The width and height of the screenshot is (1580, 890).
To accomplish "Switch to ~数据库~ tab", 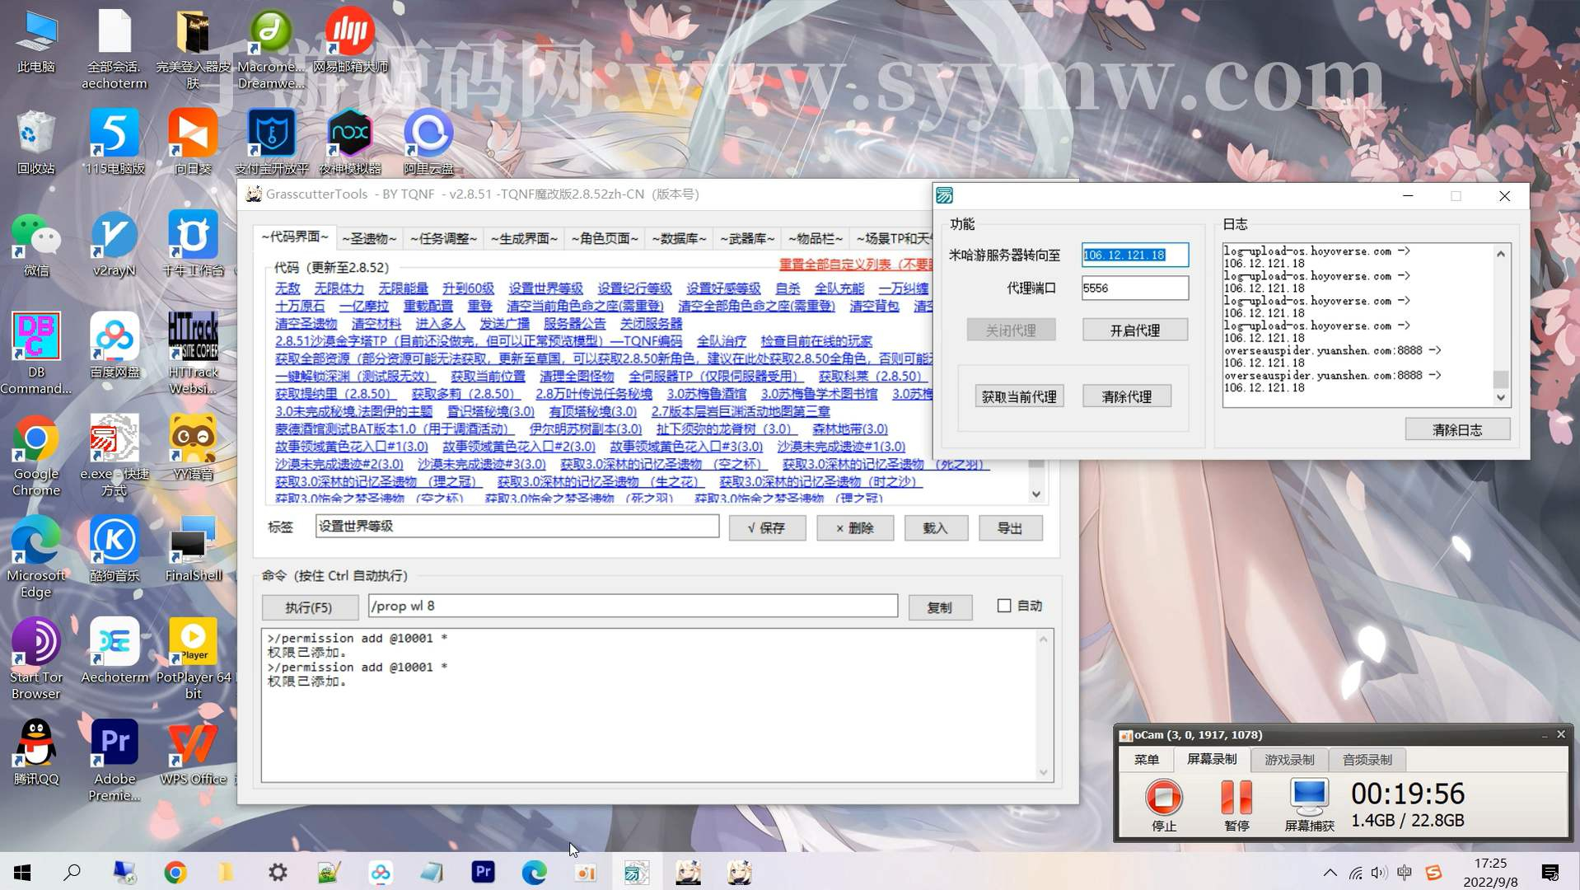I will pyautogui.click(x=679, y=238).
